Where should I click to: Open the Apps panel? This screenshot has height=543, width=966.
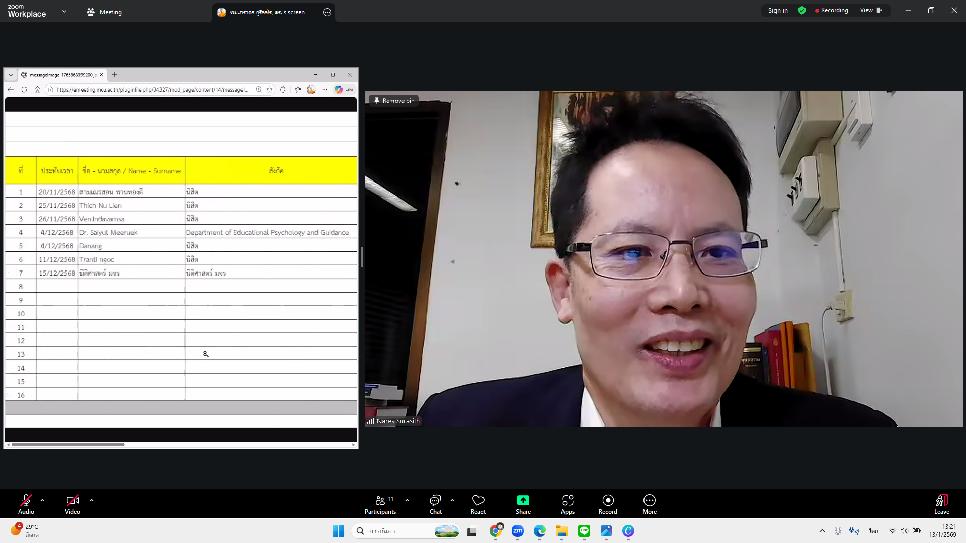[x=568, y=504]
